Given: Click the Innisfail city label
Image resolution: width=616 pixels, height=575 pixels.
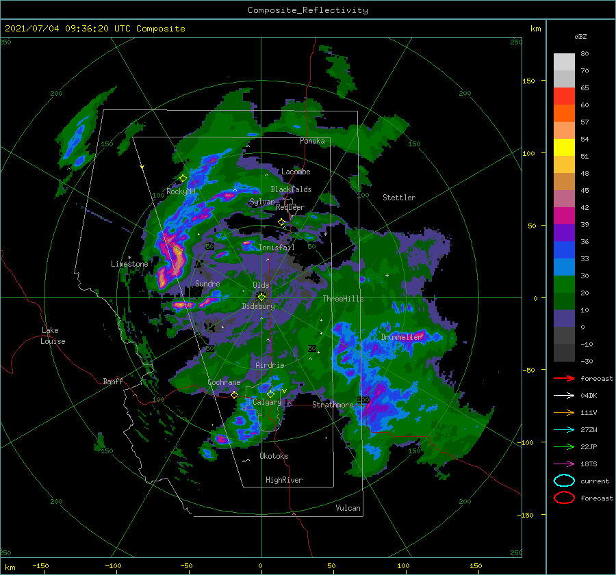Looking at the screenshot, I should [x=277, y=248].
